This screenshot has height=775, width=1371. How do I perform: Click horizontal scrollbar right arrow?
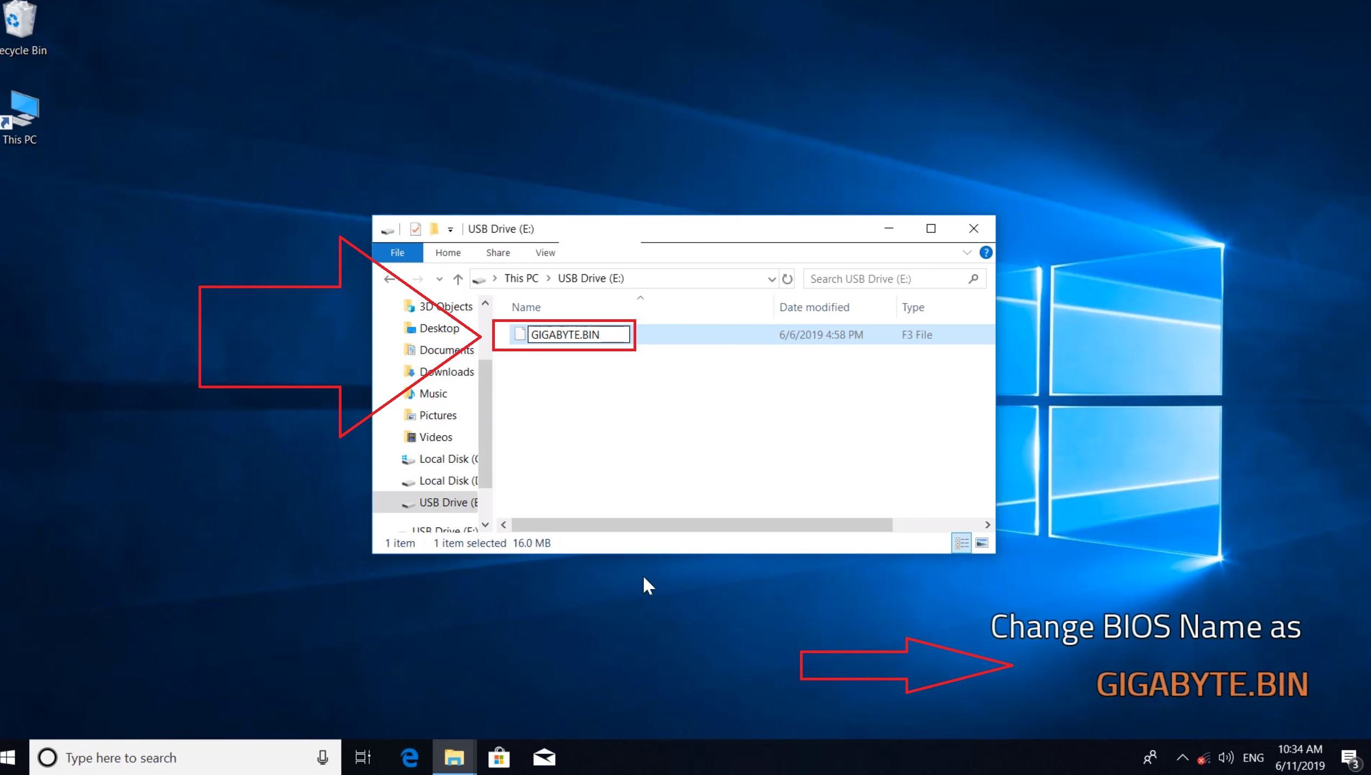pos(988,525)
